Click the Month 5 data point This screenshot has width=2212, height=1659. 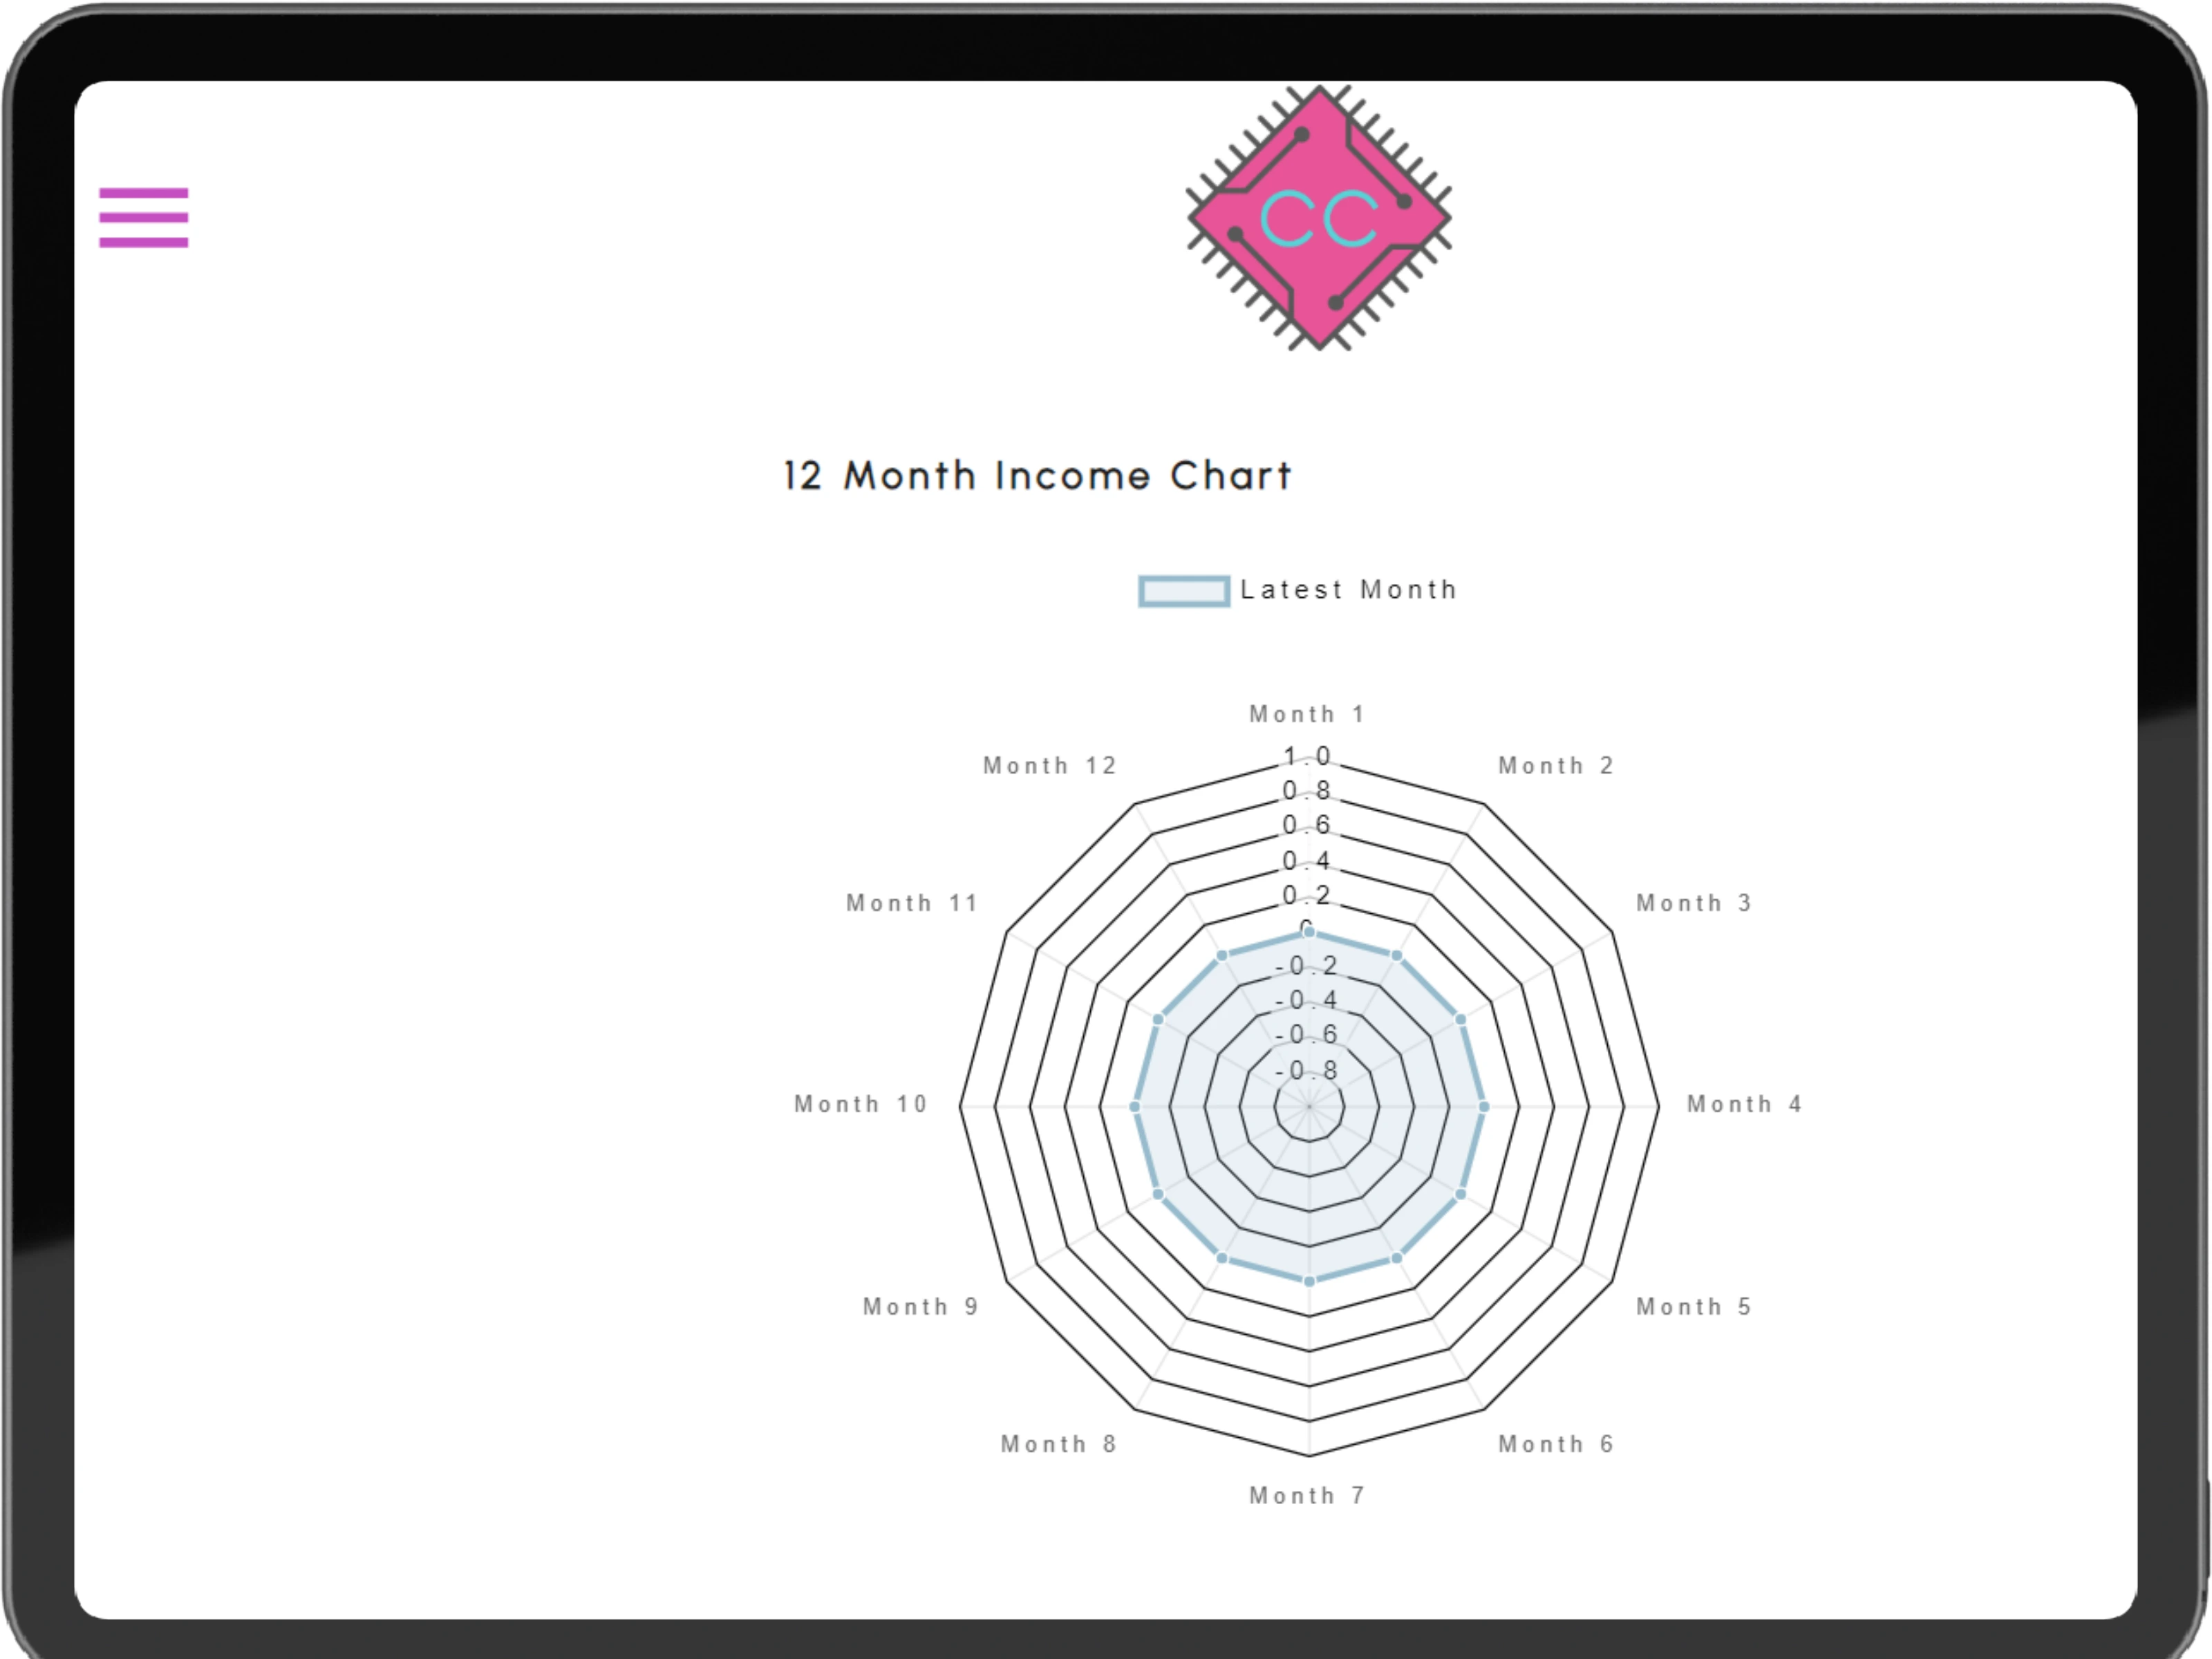point(1460,1194)
